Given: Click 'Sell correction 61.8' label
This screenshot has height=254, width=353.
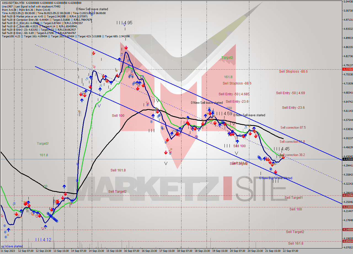Looking at the screenshot, I should (x=292, y=142).
